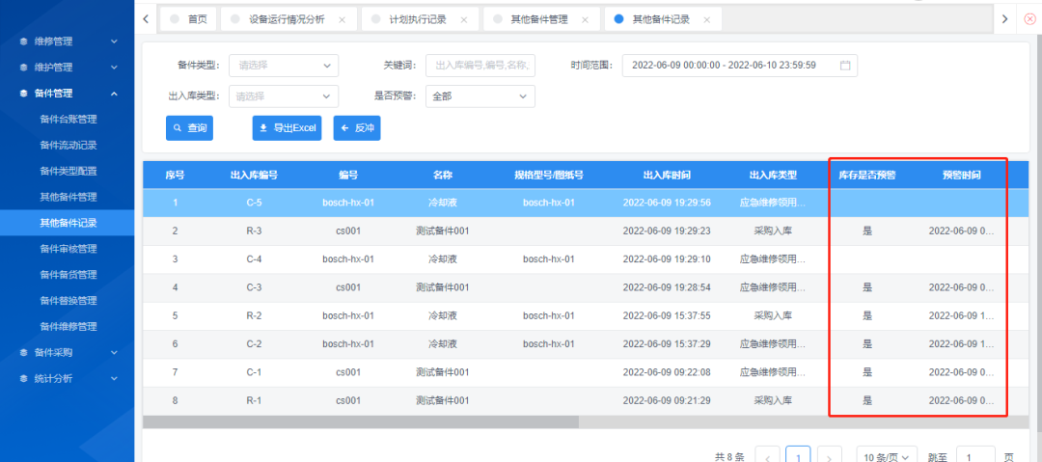The image size is (1042, 462).
Task: Click the 反冲 button
Action: (x=357, y=128)
